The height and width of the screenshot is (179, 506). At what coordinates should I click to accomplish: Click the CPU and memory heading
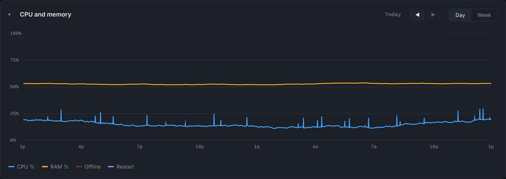(46, 14)
